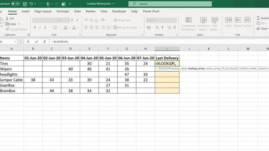Viewport: 269px width, 151px height.
Task: Open the Developer ribbon tab
Action: click(119, 11)
